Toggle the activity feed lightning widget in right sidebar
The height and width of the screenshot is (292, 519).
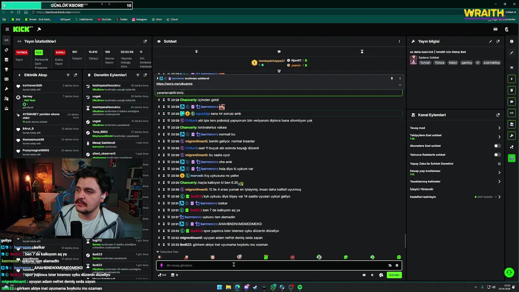pyautogui.click(x=512, y=79)
